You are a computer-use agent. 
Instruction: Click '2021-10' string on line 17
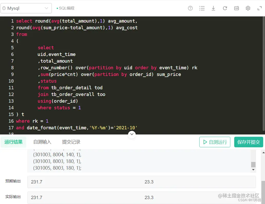[x=125, y=128]
